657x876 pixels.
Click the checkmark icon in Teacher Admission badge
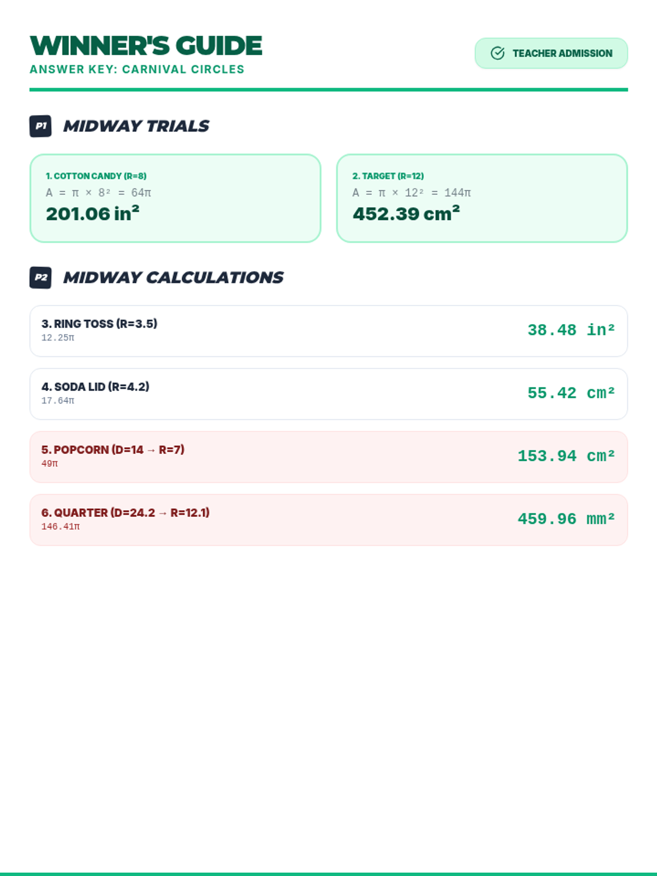coord(497,53)
